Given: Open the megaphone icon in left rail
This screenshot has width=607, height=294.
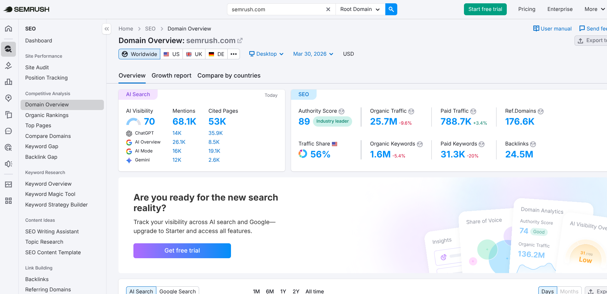Looking at the screenshot, I should coord(9,164).
